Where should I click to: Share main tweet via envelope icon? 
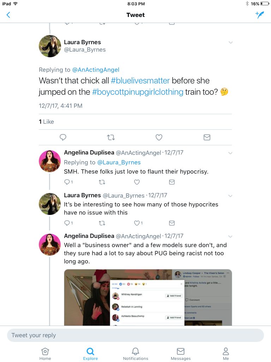207,138
